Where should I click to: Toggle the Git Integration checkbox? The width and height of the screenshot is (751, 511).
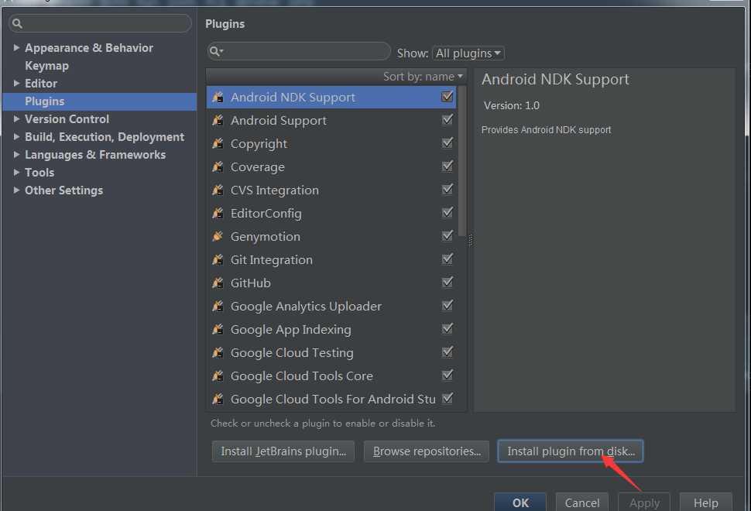pyautogui.click(x=448, y=259)
